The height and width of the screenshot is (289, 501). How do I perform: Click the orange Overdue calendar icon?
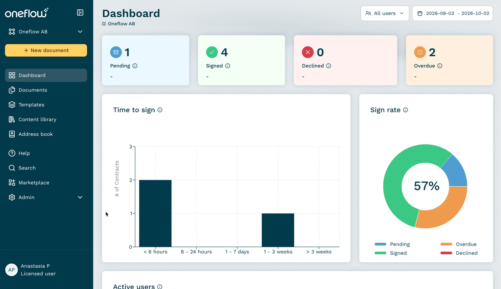click(420, 52)
